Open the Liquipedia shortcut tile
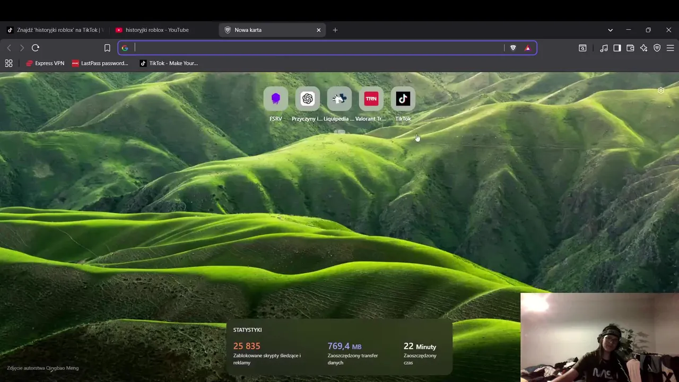Screen dimensions: 679x382 pos(339,99)
